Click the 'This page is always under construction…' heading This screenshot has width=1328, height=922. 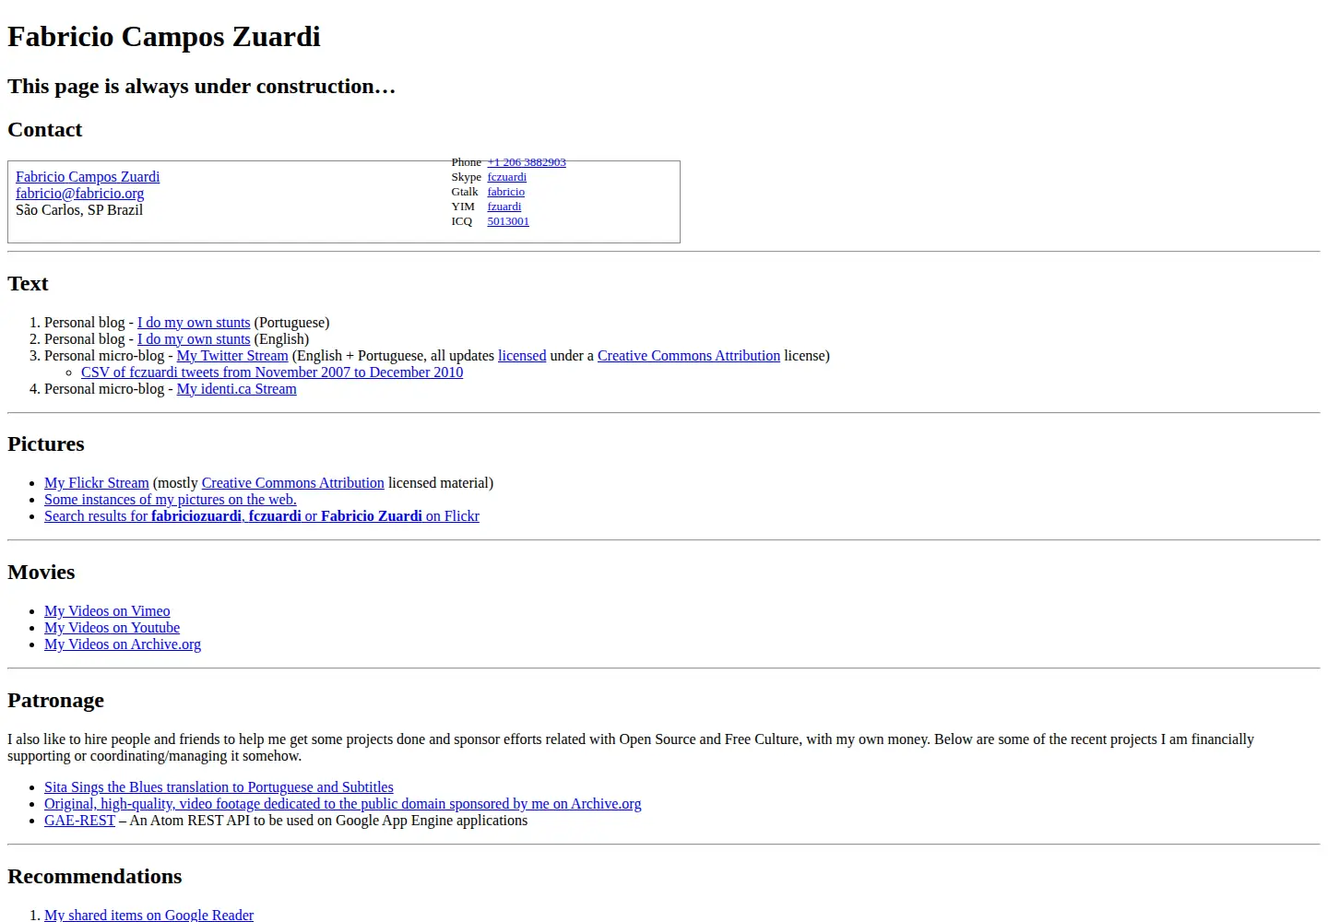202,87
